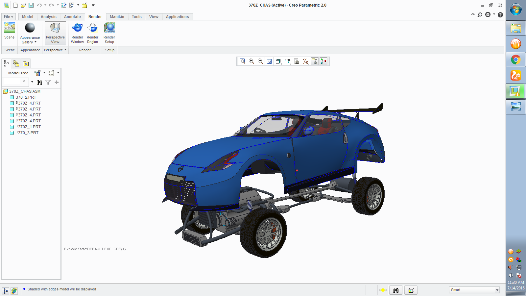
Task: Click the Refit view icon
Action: pyautogui.click(x=243, y=61)
